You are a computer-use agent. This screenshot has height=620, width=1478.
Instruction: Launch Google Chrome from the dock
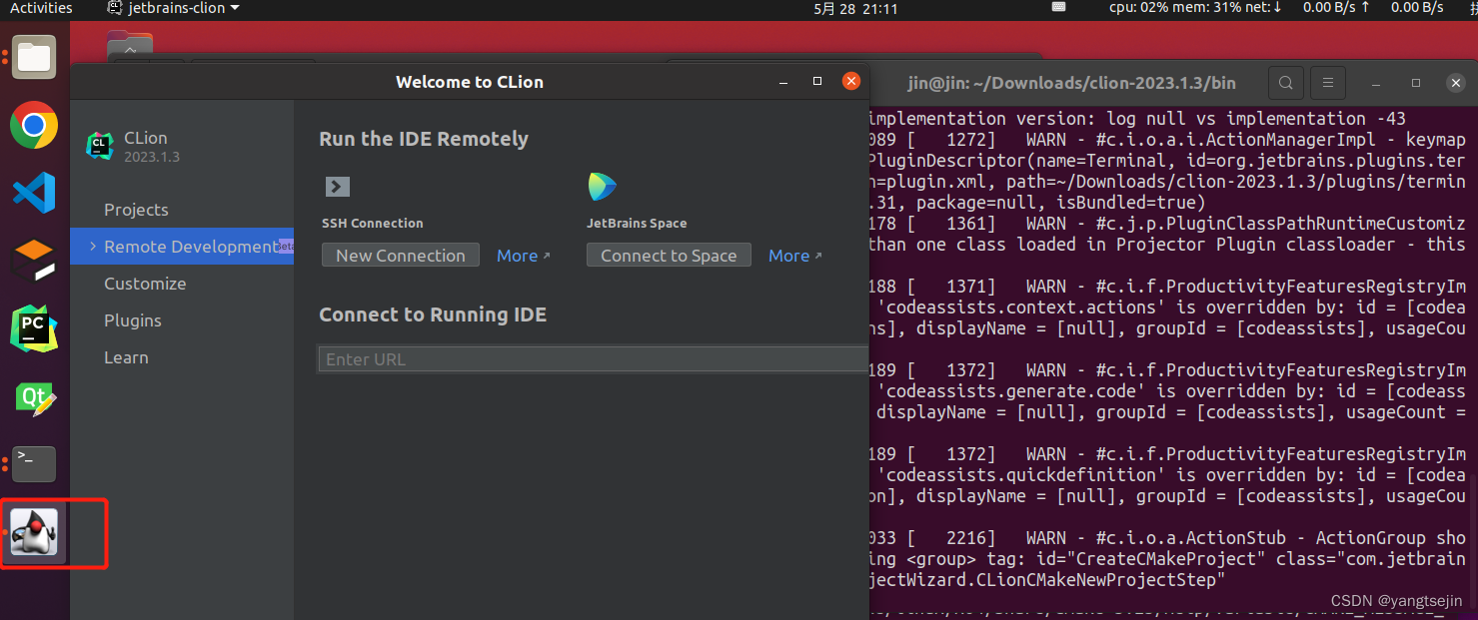34,126
